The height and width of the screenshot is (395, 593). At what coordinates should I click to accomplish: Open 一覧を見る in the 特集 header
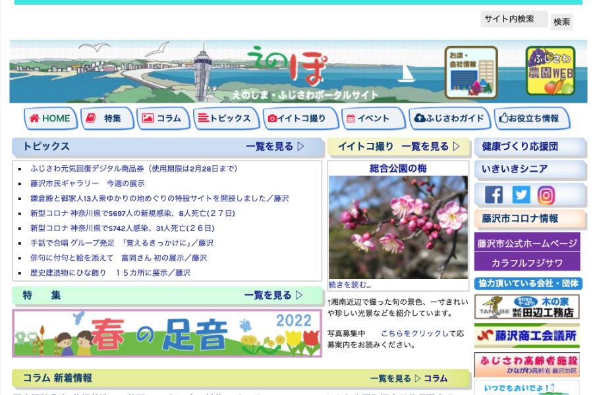pyautogui.click(x=273, y=295)
